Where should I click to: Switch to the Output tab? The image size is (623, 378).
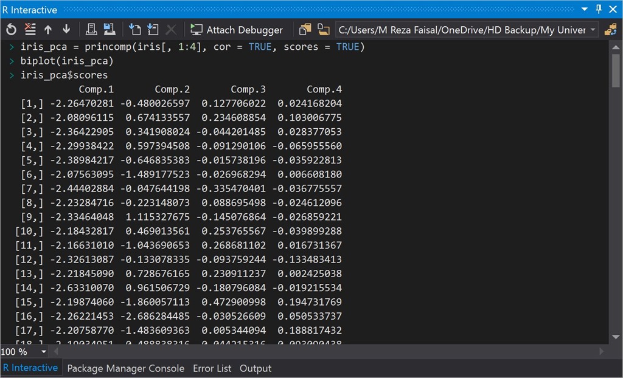coord(256,368)
